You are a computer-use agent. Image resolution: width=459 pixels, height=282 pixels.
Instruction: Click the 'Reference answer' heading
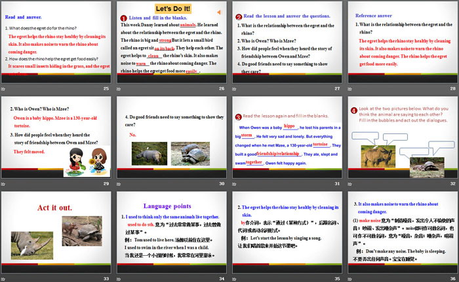(x=374, y=16)
